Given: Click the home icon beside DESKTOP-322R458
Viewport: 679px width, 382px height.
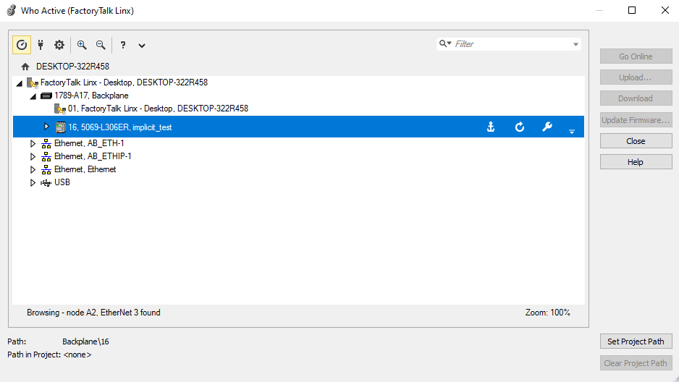Looking at the screenshot, I should [25, 67].
